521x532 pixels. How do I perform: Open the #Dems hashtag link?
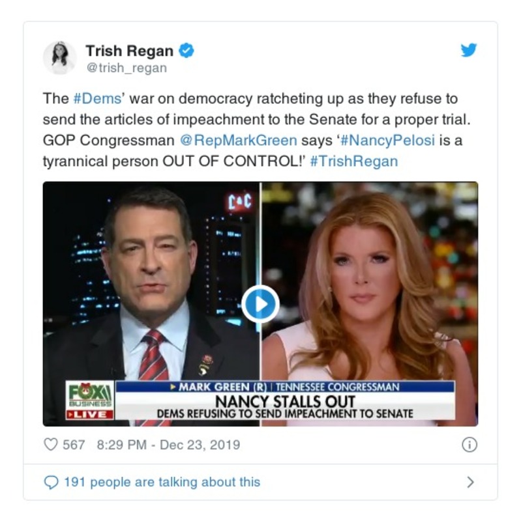(97, 99)
